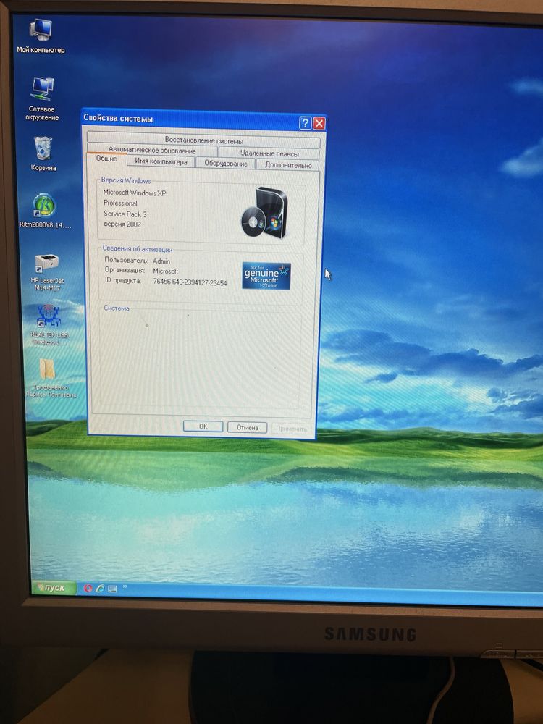Screen dimensions: 543x724
Task: Open the Корзина recycle bin icon
Action: coord(43,153)
